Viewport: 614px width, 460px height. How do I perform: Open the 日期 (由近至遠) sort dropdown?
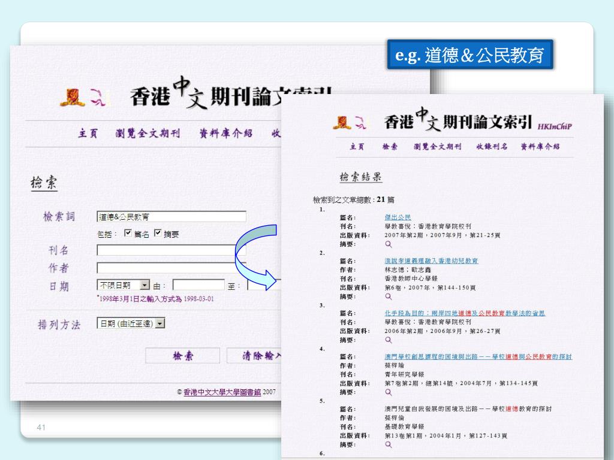tap(131, 323)
